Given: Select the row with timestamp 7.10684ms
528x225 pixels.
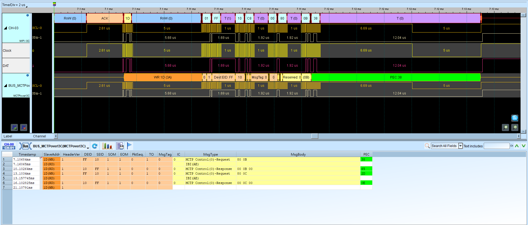Looking at the screenshot, I should click(187, 159).
